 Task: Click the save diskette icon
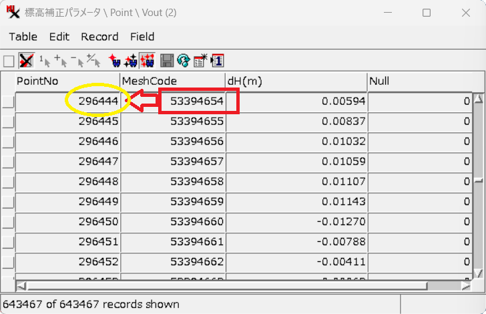167,61
